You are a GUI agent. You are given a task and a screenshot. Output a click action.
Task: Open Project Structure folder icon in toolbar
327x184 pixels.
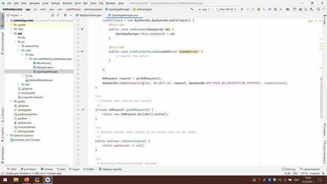pyautogui.click(x=288, y=9)
